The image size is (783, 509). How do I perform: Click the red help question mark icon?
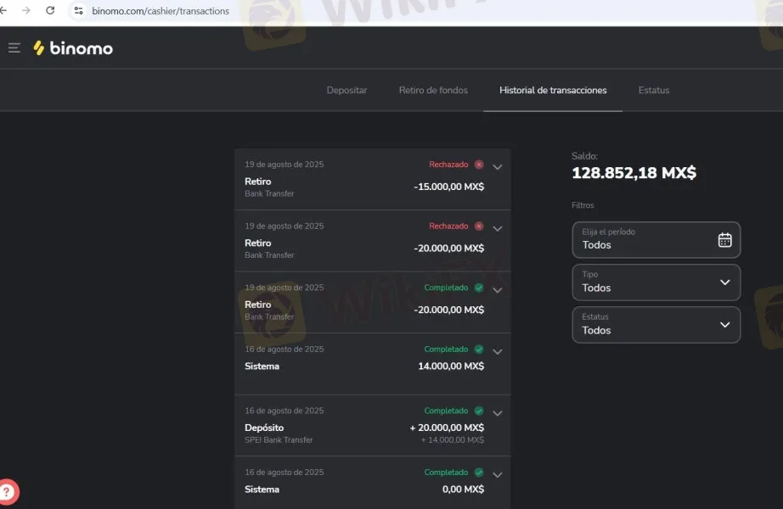8,491
